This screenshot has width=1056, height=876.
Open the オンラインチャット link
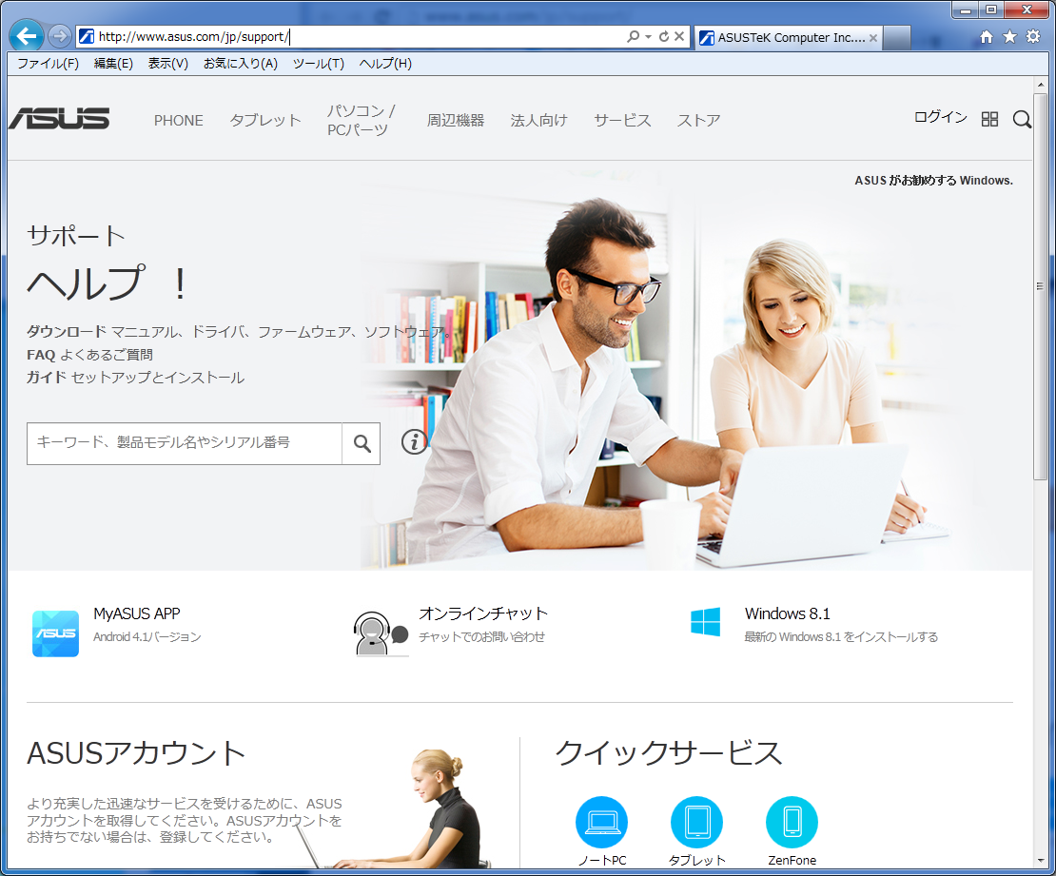(483, 613)
